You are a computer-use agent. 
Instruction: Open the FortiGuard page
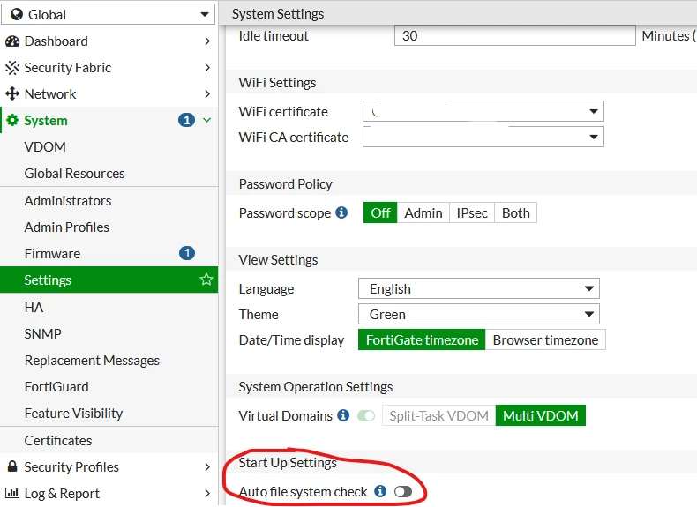(109, 386)
